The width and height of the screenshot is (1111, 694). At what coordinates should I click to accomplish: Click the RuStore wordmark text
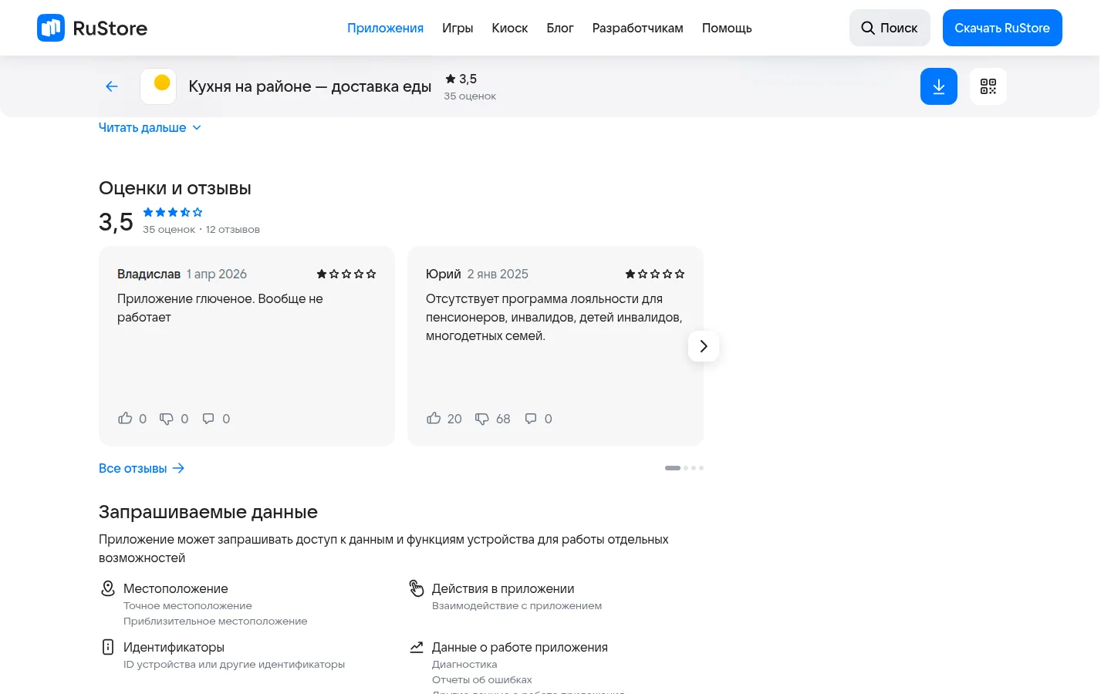110,29
